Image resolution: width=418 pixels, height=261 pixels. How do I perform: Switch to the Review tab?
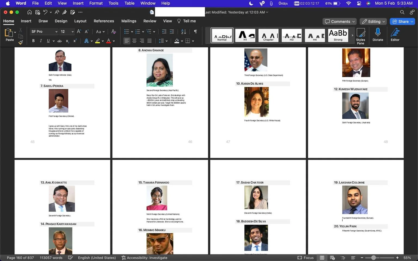pos(150,21)
